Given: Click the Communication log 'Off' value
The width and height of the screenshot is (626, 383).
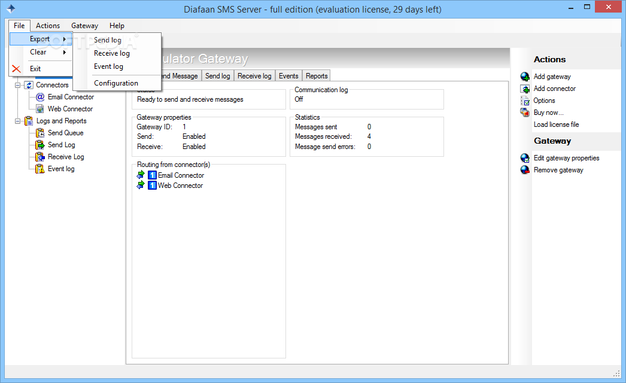Looking at the screenshot, I should tap(299, 99).
